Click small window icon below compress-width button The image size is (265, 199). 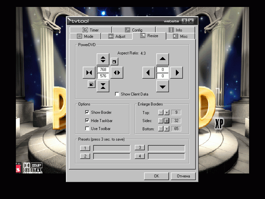click(x=91, y=84)
